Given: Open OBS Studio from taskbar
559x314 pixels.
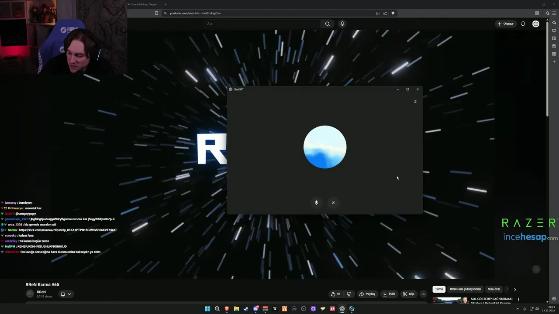Looking at the screenshot, I should 304,309.
